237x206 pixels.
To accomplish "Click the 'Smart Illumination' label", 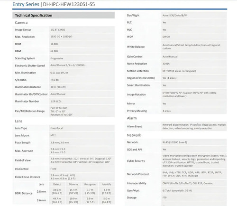I will [138, 85].
